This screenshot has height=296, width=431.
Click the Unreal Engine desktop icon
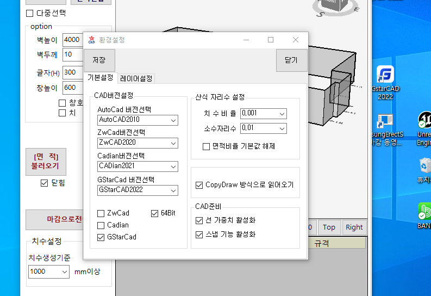point(424,121)
